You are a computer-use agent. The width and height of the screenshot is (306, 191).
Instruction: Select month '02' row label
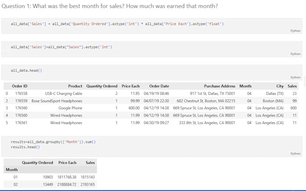pos(15,185)
